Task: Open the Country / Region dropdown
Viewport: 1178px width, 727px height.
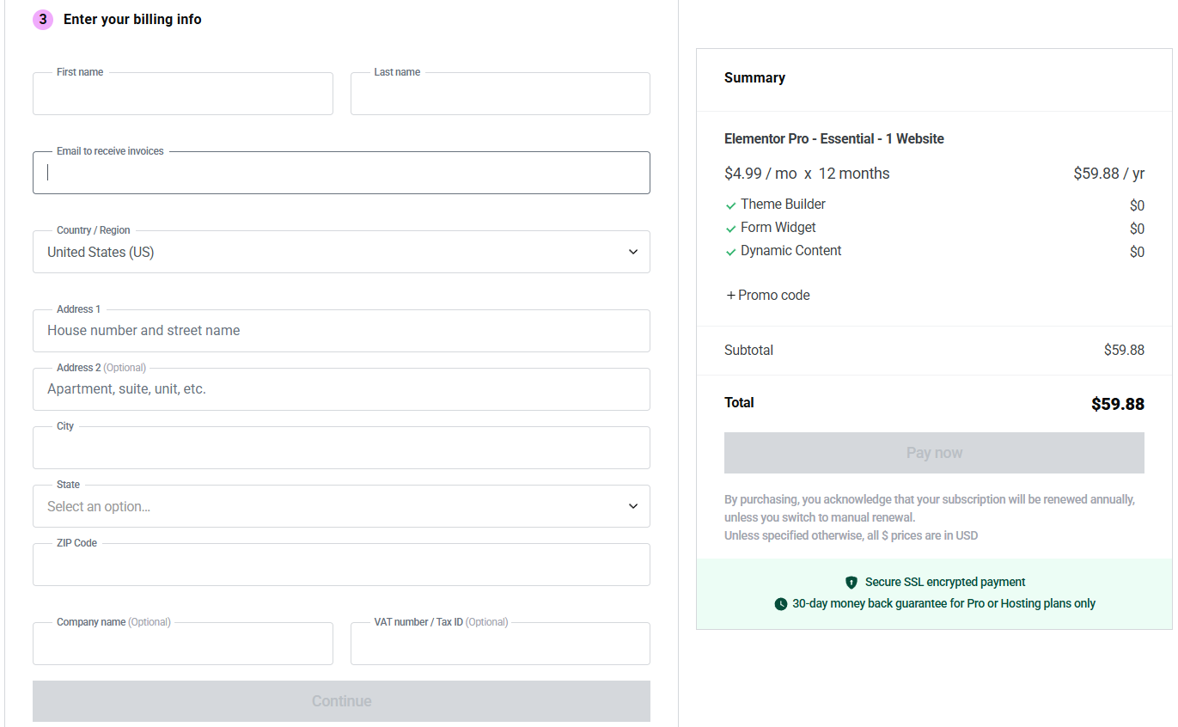Action: point(341,252)
